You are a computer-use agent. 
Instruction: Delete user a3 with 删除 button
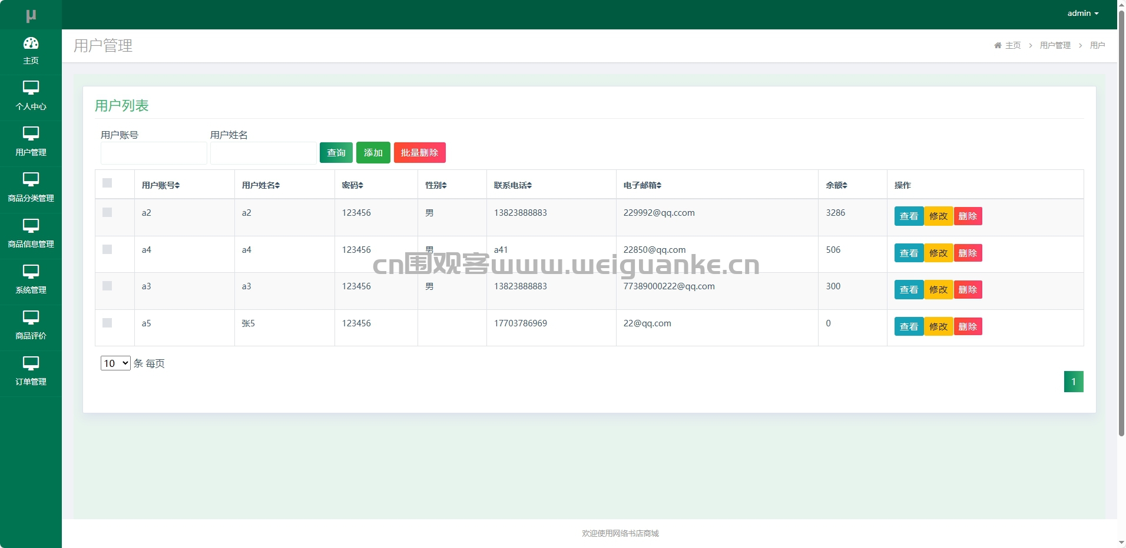tap(968, 290)
